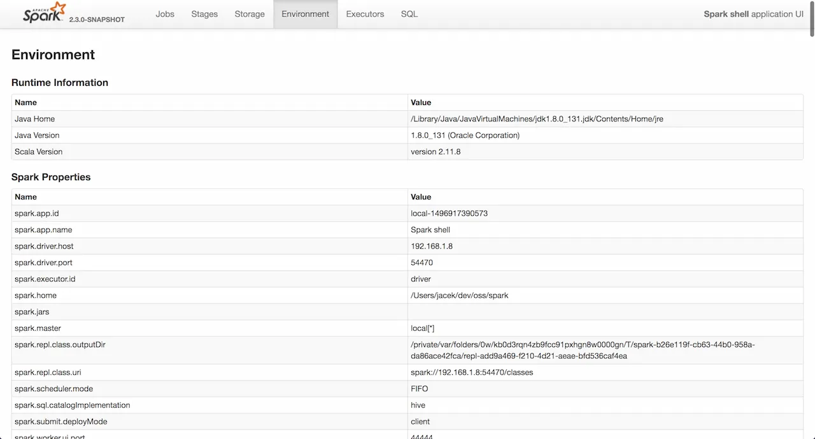Click the Runtime Information heading

60,83
